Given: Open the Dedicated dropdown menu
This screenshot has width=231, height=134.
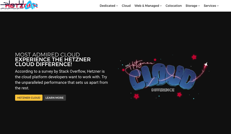Looking at the screenshot, I should (109, 6).
